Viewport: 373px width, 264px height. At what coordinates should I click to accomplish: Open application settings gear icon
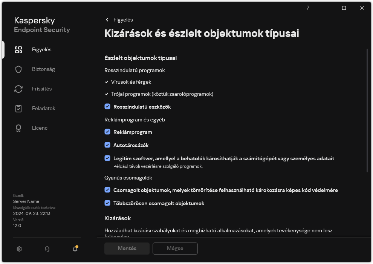19,249
